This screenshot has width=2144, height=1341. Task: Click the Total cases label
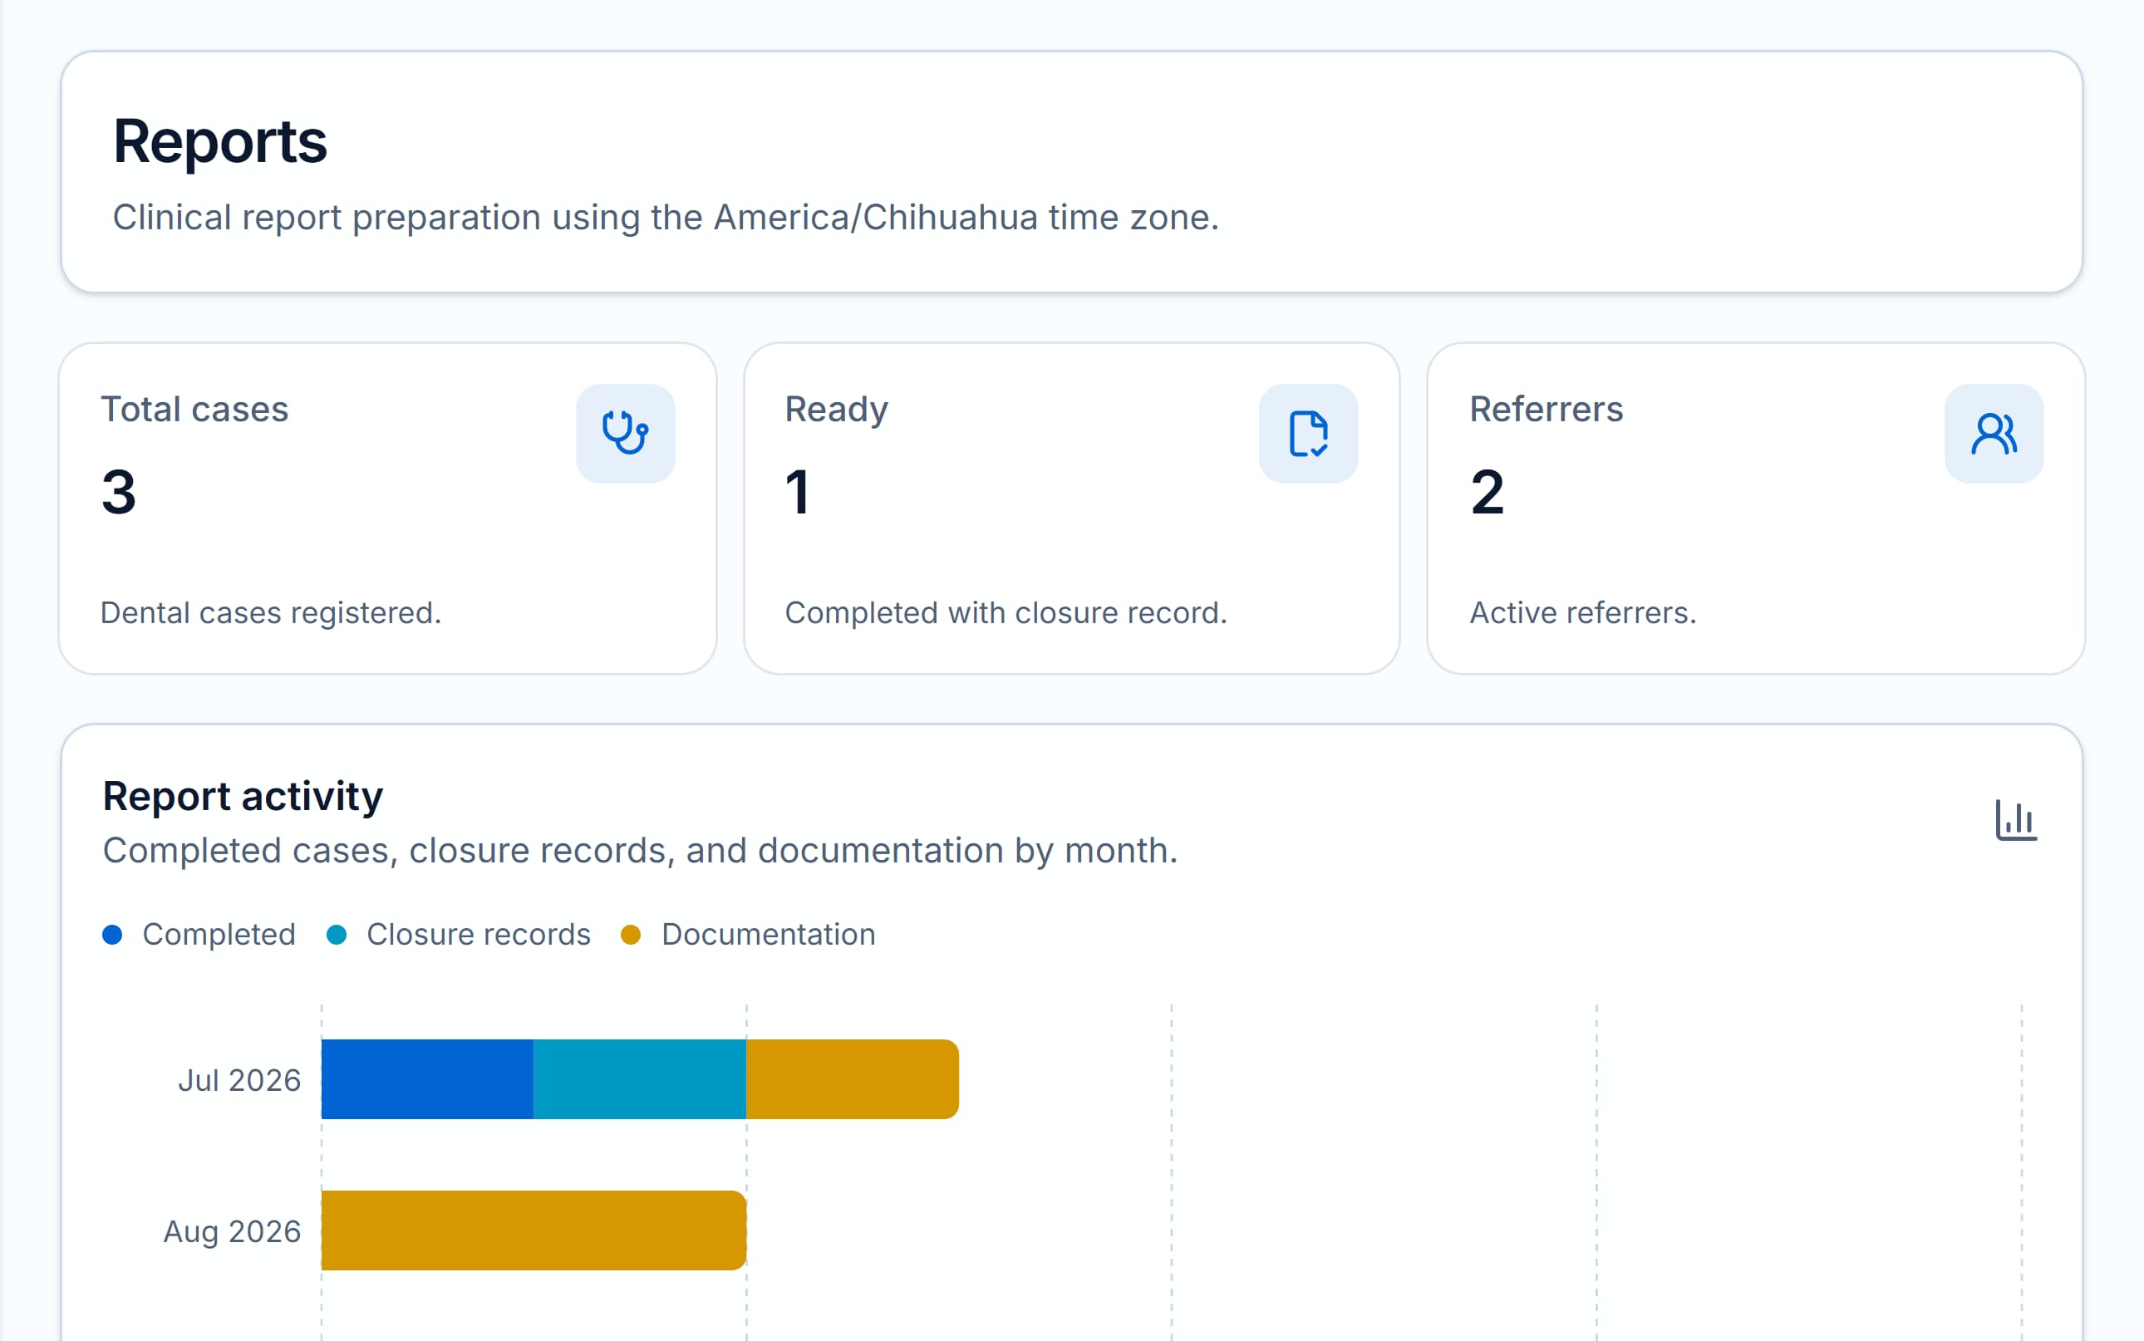(194, 409)
